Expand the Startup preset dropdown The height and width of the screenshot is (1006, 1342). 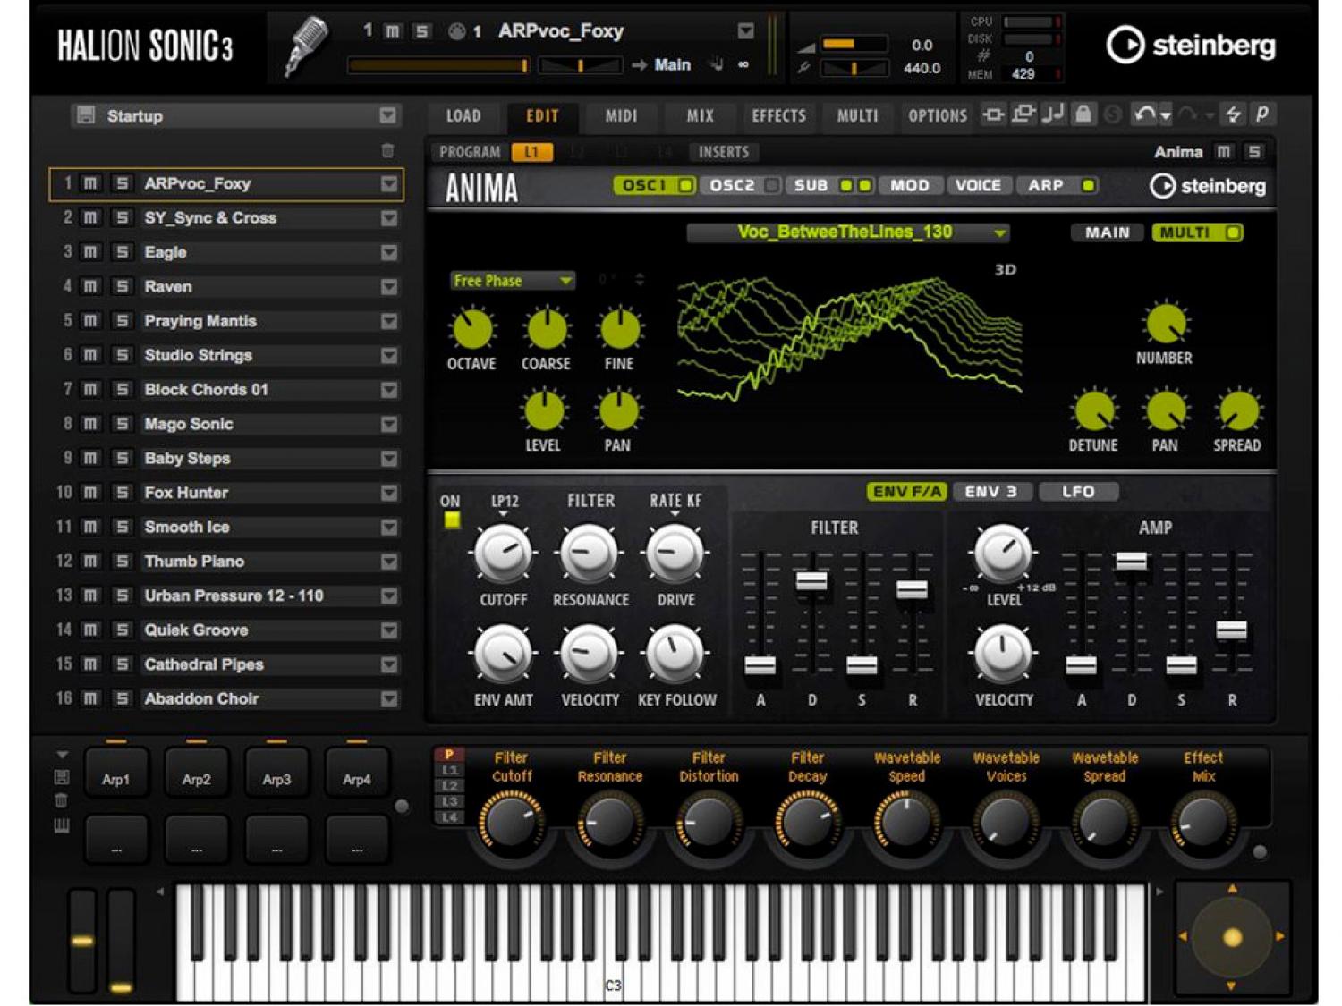coord(387,115)
